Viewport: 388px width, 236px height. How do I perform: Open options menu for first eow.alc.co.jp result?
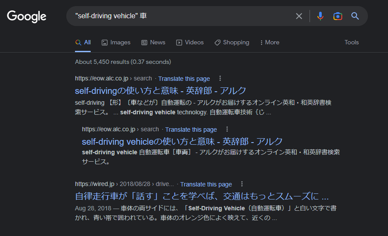tap(220, 78)
